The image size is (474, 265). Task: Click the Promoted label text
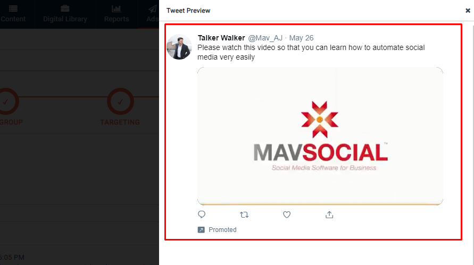[x=222, y=230]
